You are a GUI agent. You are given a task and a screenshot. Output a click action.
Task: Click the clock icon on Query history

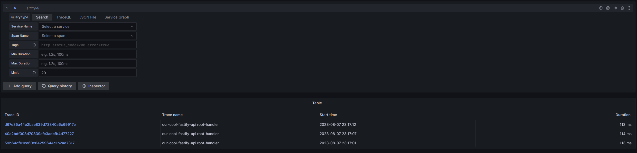[x=44, y=86]
